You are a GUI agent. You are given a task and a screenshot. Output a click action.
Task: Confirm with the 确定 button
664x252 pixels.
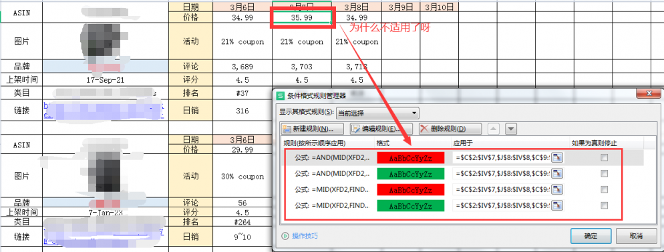tap(591, 235)
